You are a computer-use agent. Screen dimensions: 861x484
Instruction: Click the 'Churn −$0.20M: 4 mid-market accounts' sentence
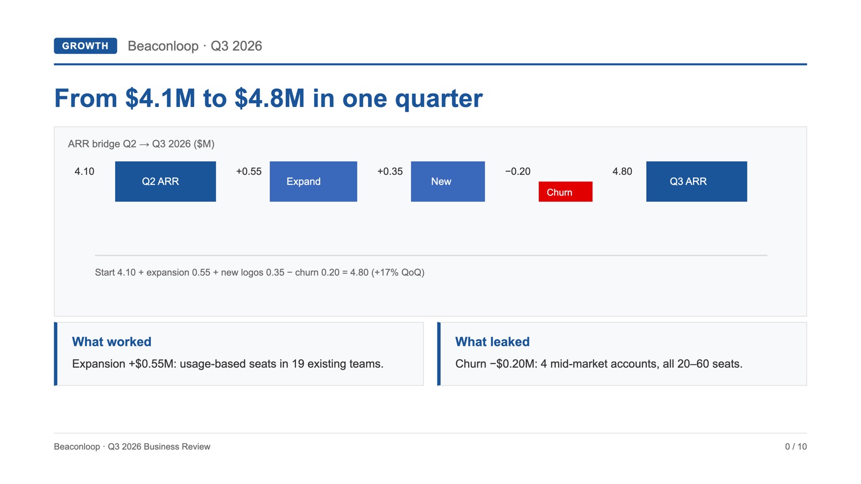[599, 364]
